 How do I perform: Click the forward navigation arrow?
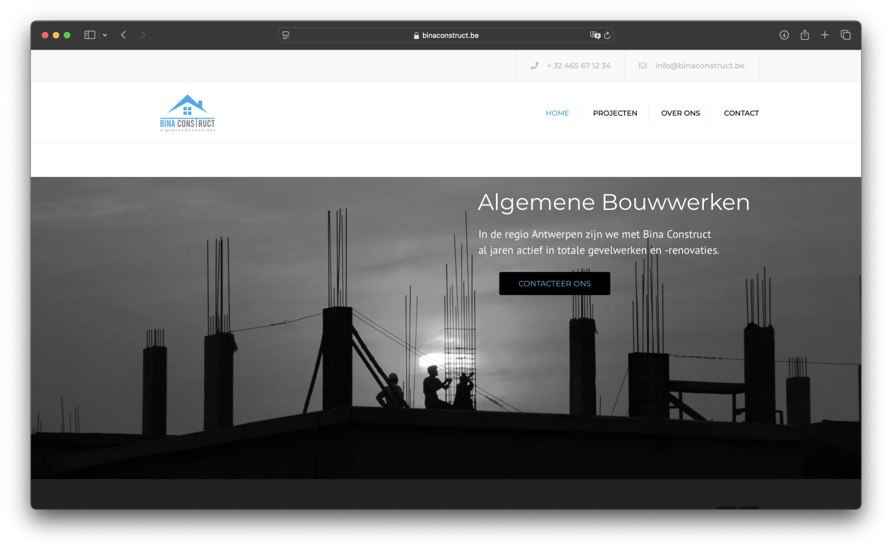tap(143, 34)
